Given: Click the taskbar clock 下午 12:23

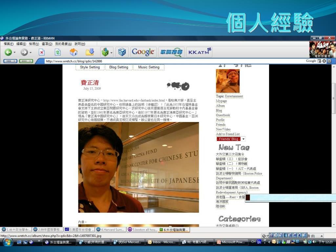Looking at the screenshot, I should coord(325,242).
